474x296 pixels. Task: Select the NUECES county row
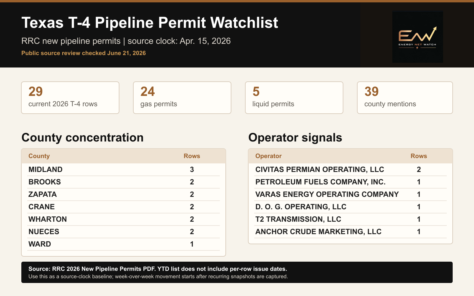tap(124, 232)
